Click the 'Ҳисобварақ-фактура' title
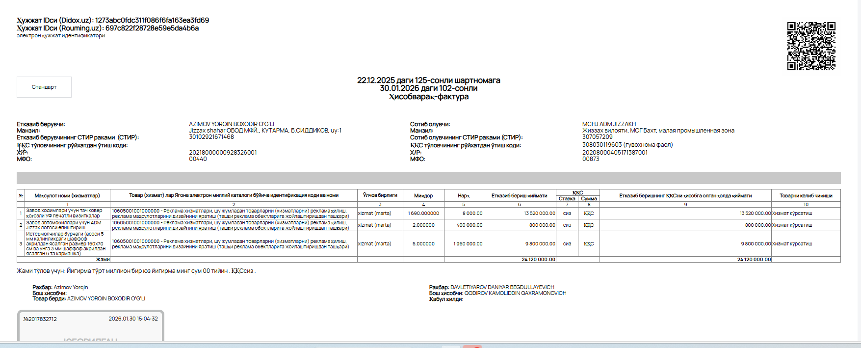 tap(429, 97)
